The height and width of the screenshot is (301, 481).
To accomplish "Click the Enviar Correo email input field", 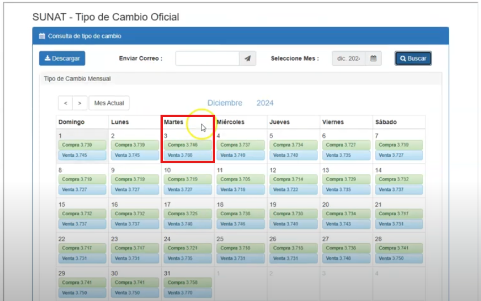I will click(x=207, y=58).
